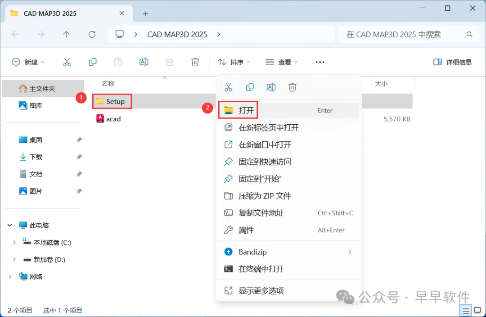This screenshot has height=317, width=486.
Task: Choose 压缩为 ZIP 文件
Action: (288, 196)
